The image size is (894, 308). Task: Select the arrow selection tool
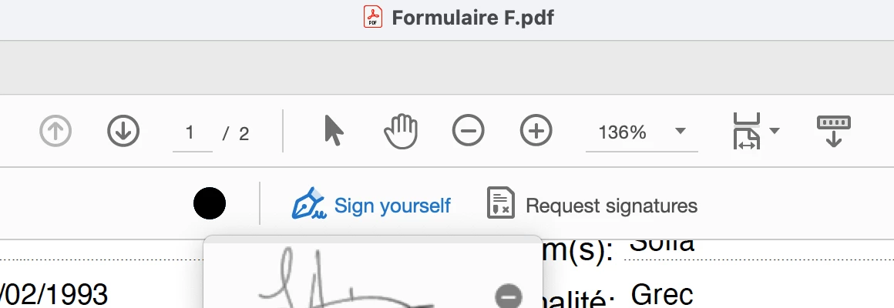point(334,131)
